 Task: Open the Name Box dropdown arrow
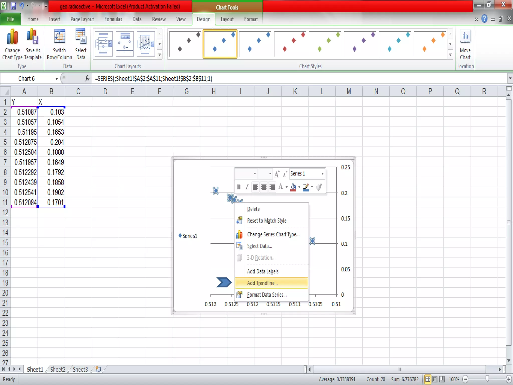[x=57, y=79]
